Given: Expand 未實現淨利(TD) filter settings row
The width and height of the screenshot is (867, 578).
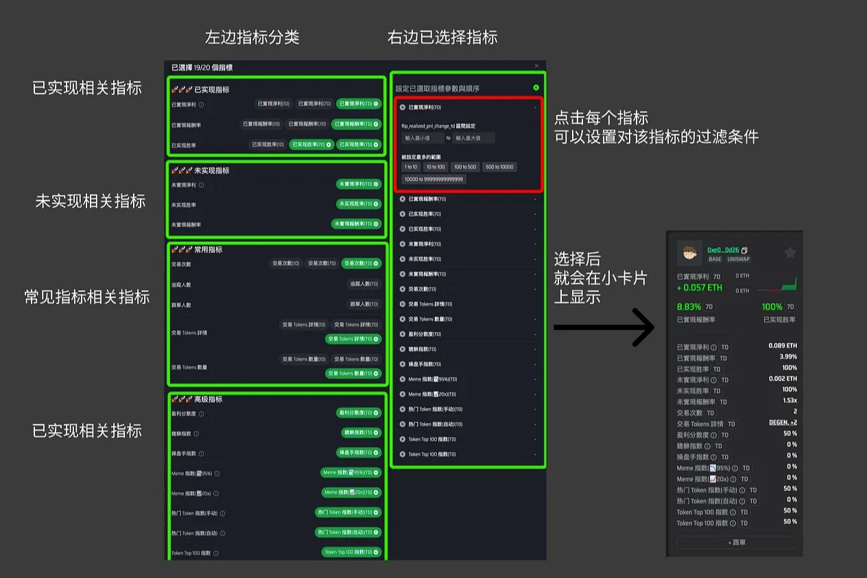Looking at the screenshot, I should click(535, 244).
